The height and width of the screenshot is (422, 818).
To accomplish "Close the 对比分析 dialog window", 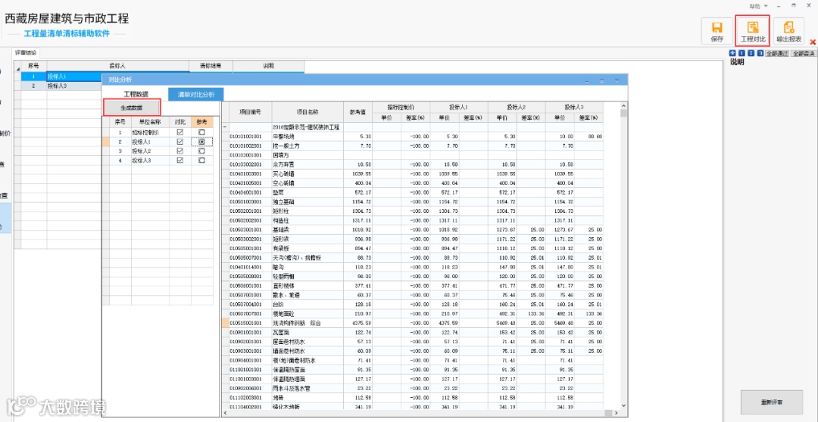I will tap(617, 80).
